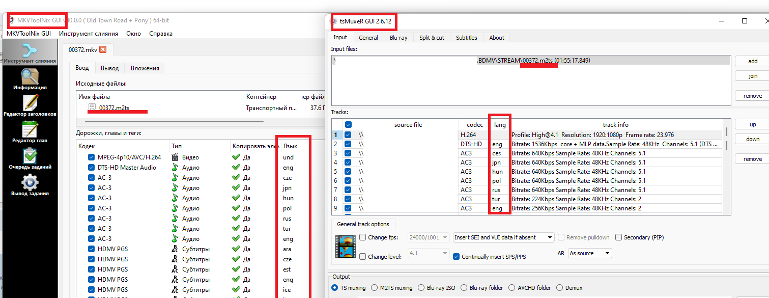
Task: Disable Continually insert SPS/PPS checkbox
Action: tap(456, 257)
